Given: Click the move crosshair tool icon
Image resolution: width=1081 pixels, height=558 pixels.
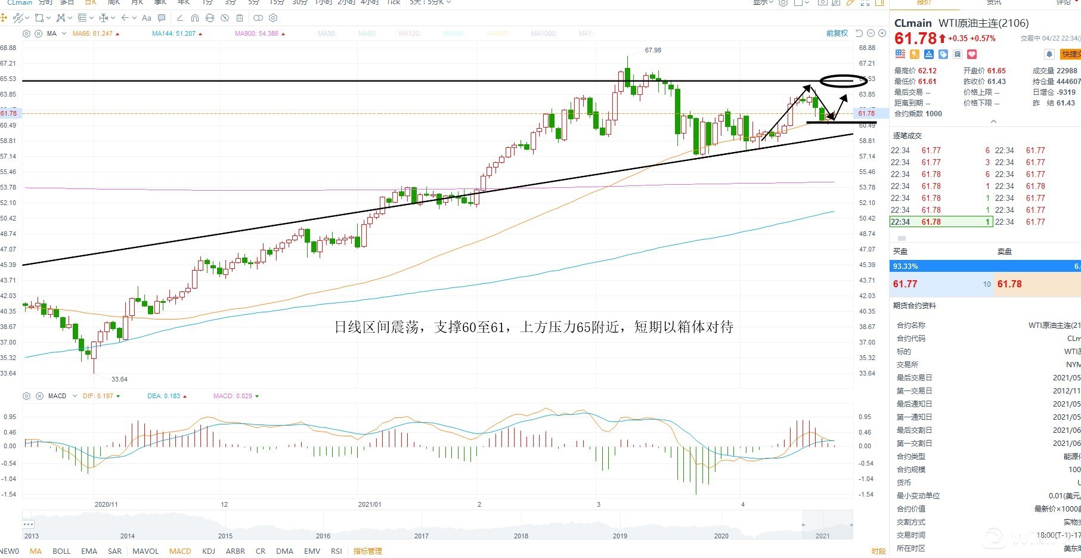Looking at the screenshot, I should pos(4,18).
